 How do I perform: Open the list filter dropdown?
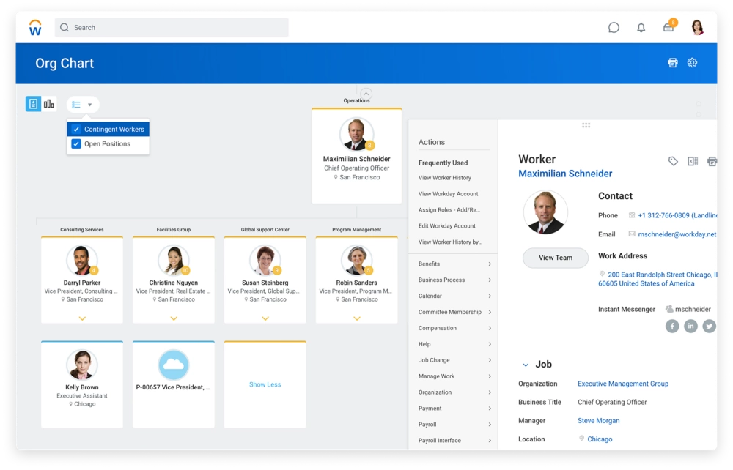pos(82,105)
